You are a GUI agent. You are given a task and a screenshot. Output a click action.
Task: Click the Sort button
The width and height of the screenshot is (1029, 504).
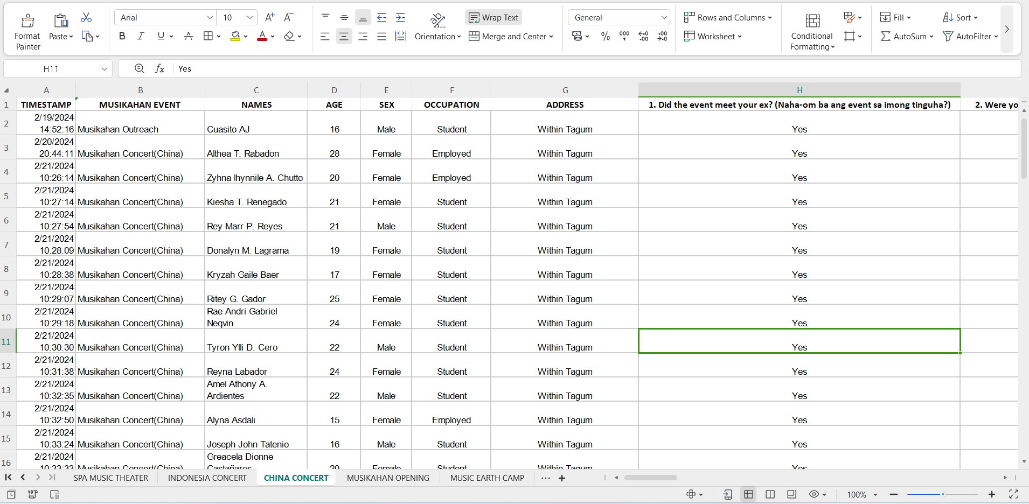[x=960, y=17]
